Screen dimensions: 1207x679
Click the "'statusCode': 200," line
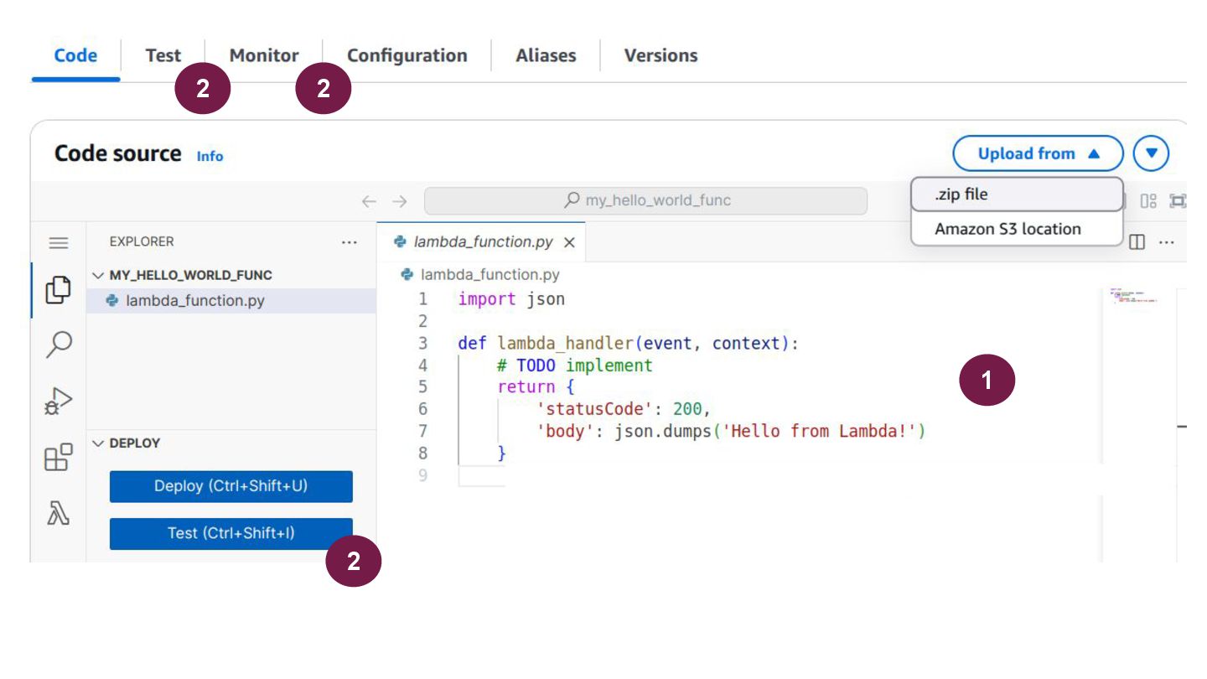coord(624,409)
